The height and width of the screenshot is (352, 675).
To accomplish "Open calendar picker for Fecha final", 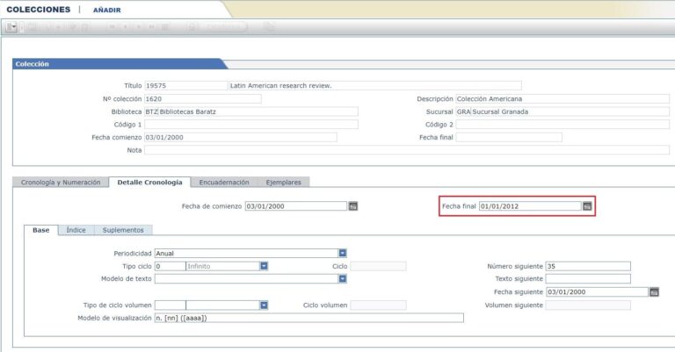I will [587, 206].
